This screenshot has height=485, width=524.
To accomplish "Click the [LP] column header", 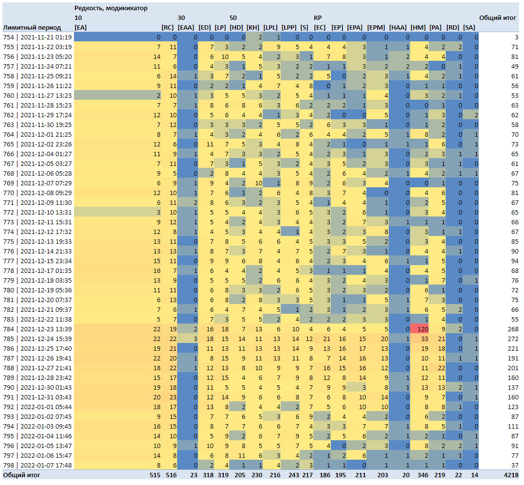I will pyautogui.click(x=220, y=27).
